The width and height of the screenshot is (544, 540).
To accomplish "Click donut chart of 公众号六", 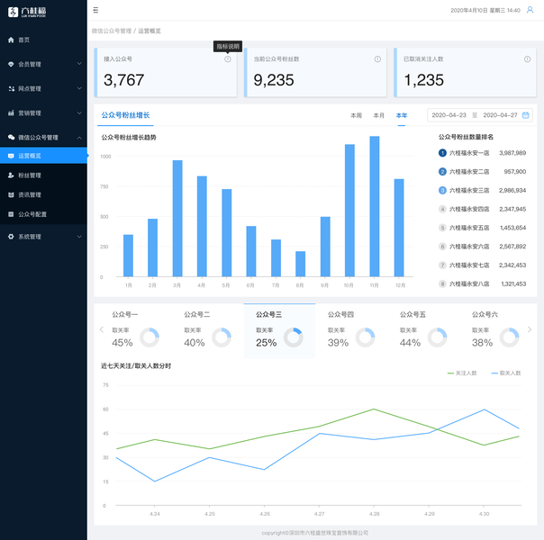I will pyautogui.click(x=509, y=337).
